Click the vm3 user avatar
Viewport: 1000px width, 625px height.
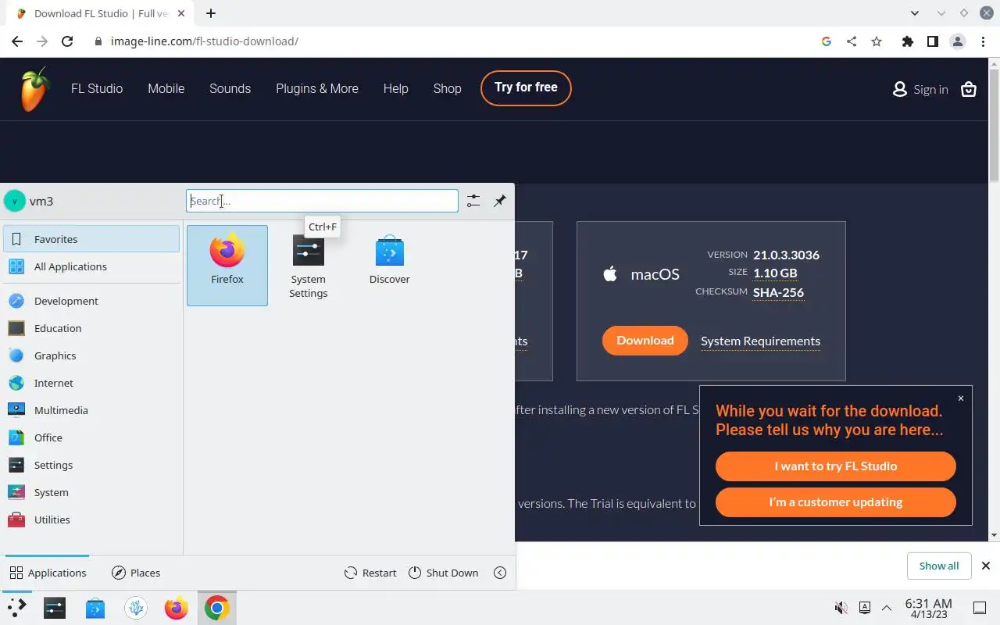tap(14, 201)
